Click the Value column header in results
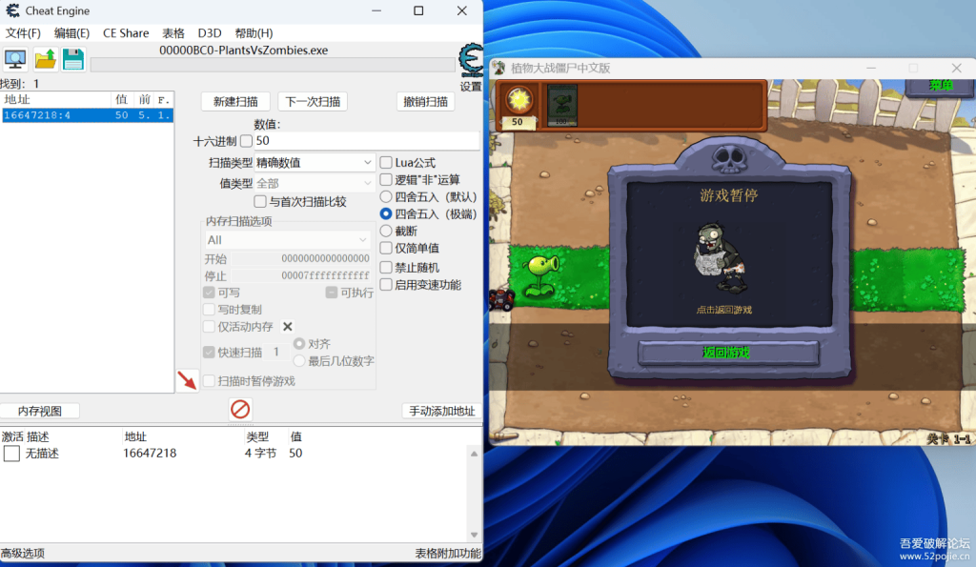The height and width of the screenshot is (567, 976). [x=121, y=100]
